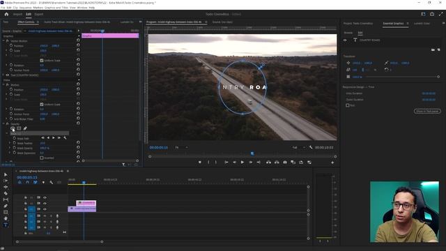446x251 pixels.
Task: Collapse Opacity effect section
Action: click(3, 124)
